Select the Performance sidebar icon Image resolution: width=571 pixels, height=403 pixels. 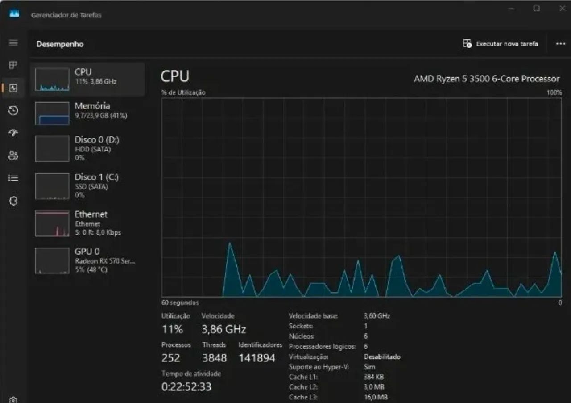point(13,88)
